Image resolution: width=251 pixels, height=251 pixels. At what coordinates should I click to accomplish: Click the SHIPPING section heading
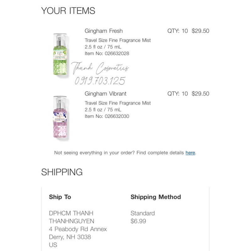click(x=62, y=172)
